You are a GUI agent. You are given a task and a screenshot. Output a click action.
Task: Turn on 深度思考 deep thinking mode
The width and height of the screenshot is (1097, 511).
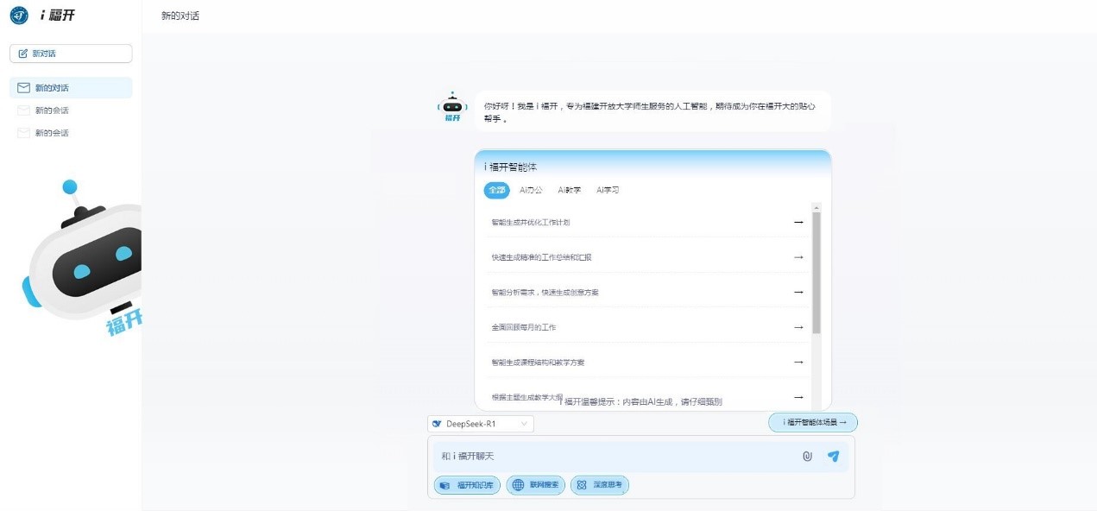(x=600, y=485)
